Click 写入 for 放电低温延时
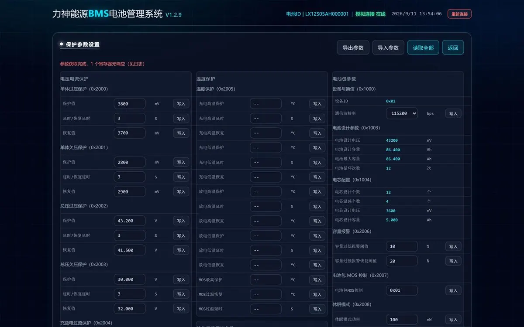 pyautogui.click(x=317, y=250)
